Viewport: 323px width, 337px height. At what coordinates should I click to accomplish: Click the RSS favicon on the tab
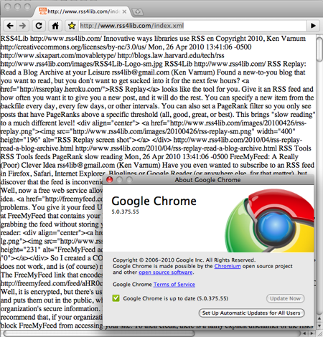(x=43, y=11)
